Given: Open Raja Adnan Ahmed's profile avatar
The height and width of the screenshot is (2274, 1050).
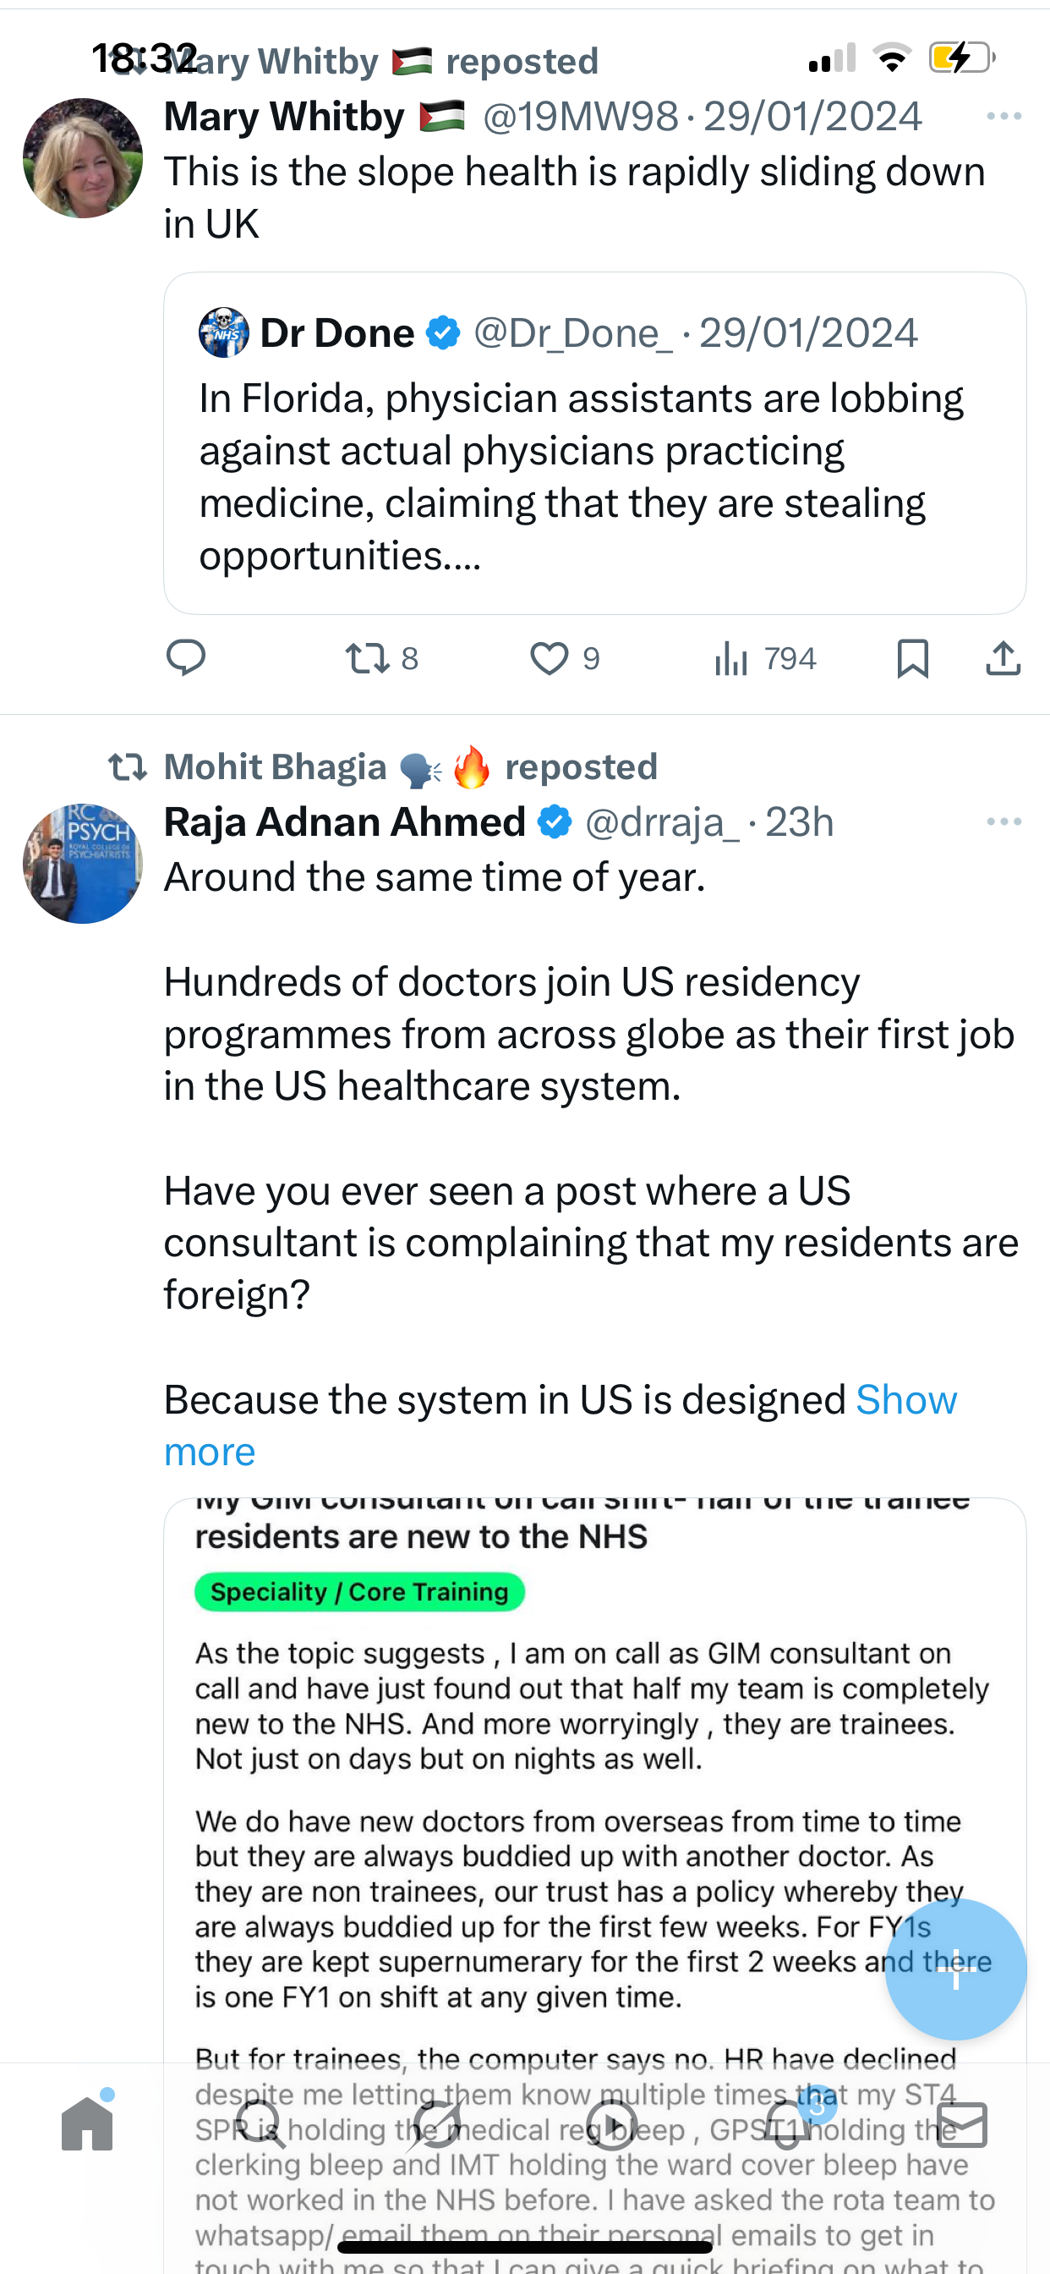Looking at the screenshot, I should [83, 865].
